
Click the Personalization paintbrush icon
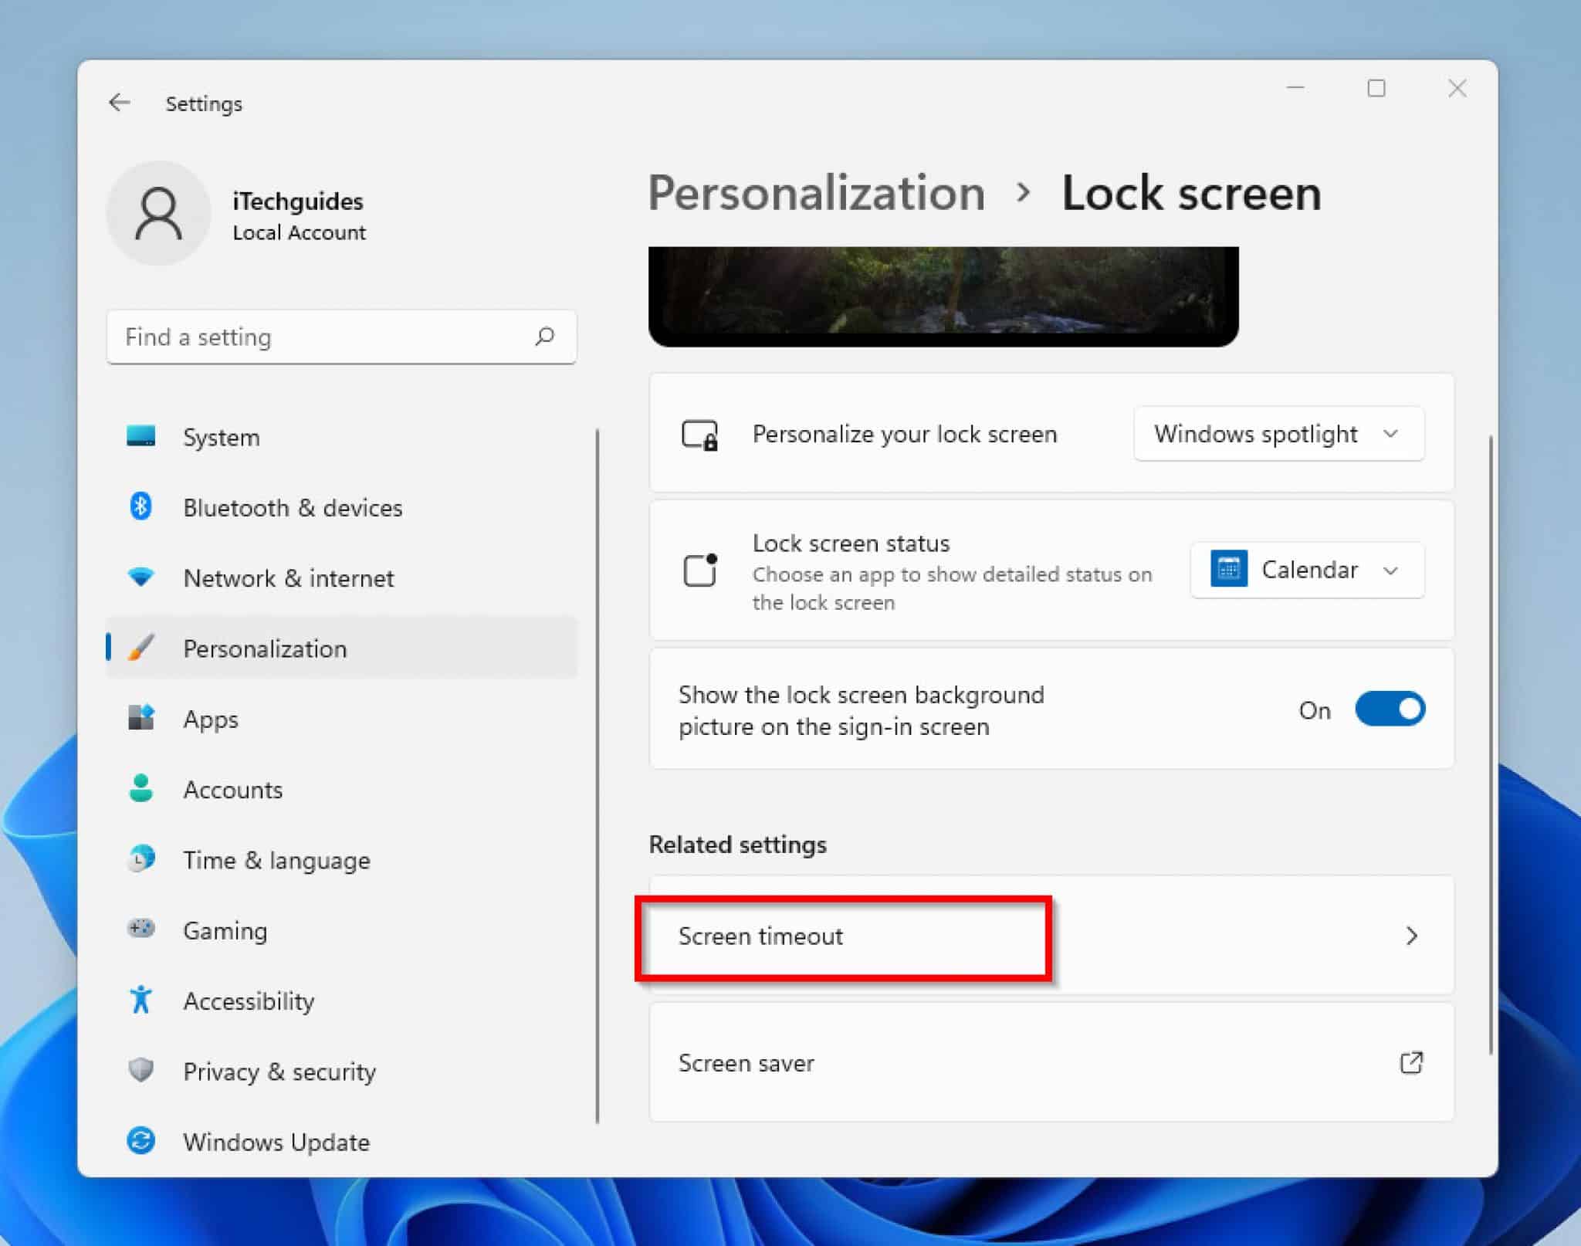[143, 648]
